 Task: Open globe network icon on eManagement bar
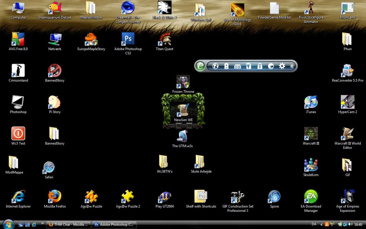(x=215, y=66)
